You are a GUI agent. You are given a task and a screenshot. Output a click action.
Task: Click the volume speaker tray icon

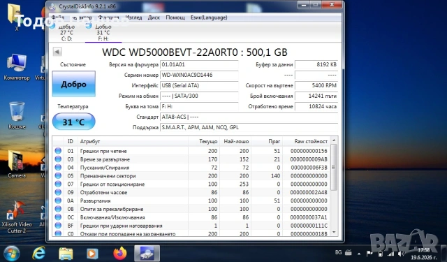[x=401, y=254]
